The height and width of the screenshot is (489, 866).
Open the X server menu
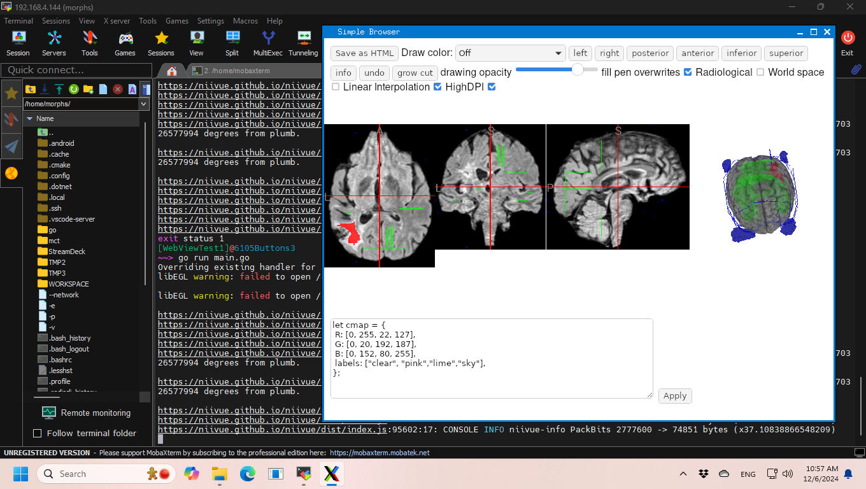pyautogui.click(x=117, y=21)
